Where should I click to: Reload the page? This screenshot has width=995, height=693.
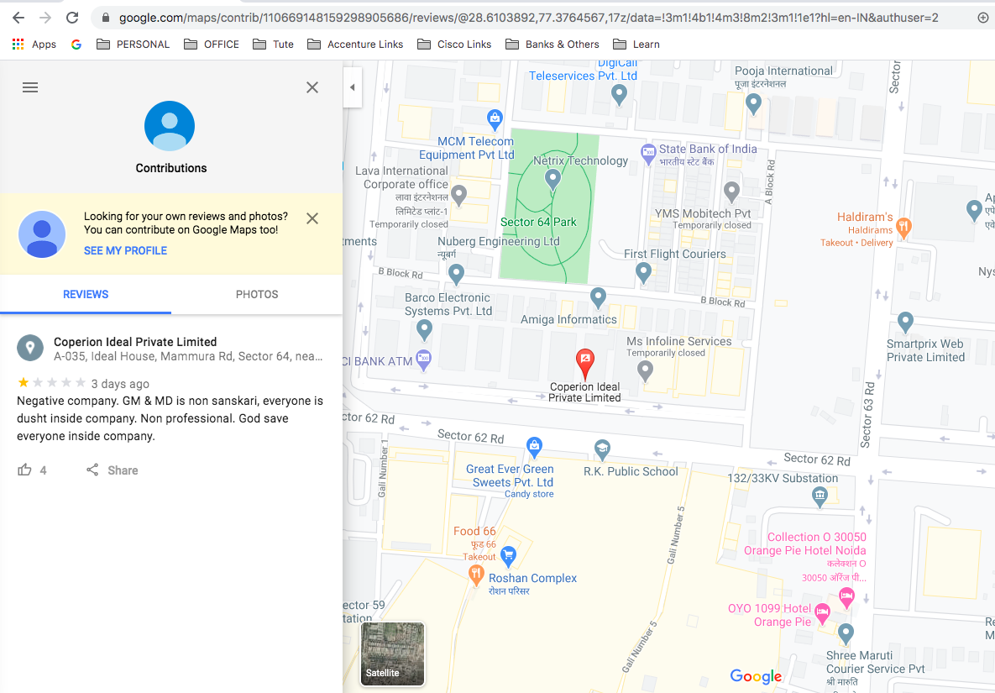click(72, 18)
